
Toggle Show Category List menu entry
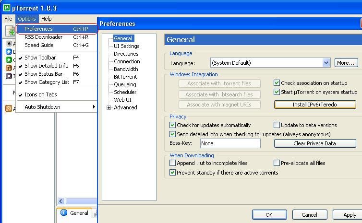pos(57,82)
